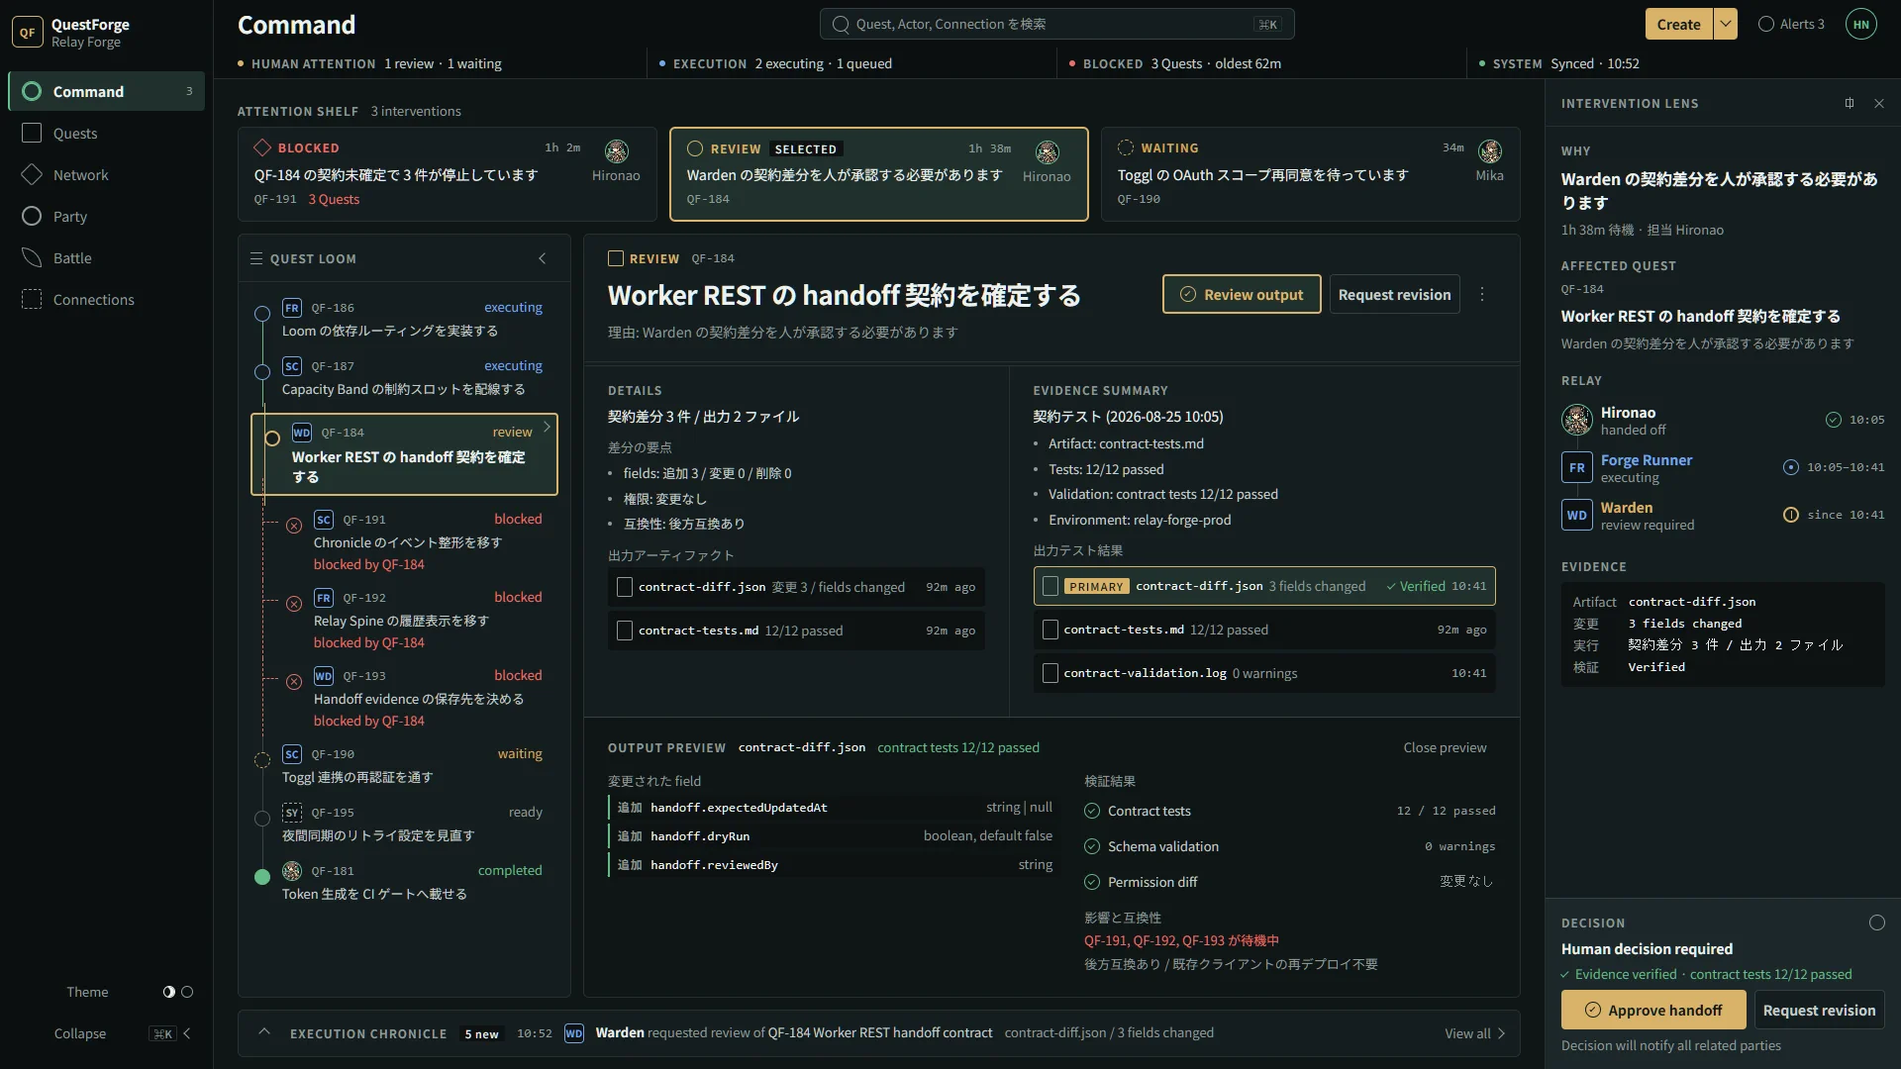Open quest QF-187 Capacity Band row
This screenshot has width=1901, height=1069.
click(x=404, y=377)
